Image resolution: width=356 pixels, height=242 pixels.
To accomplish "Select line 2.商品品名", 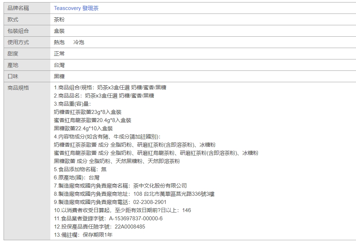I will click(104, 96).
